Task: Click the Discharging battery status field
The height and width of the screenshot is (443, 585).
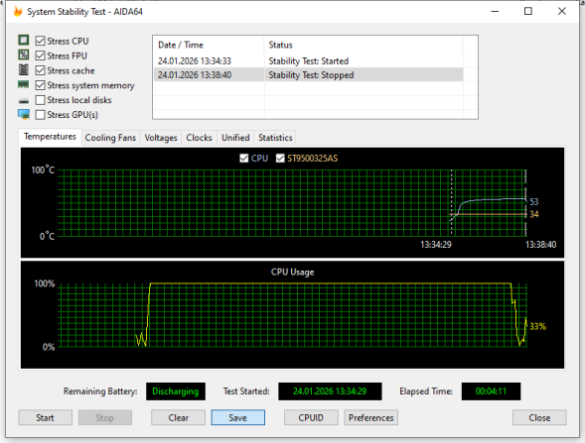Action: click(x=176, y=391)
